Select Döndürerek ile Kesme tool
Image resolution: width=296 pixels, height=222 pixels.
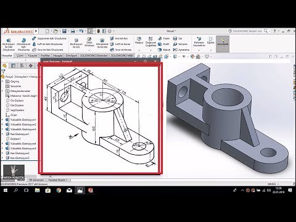pos(102,43)
